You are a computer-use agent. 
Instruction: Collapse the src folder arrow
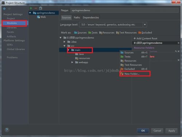pos(65,46)
